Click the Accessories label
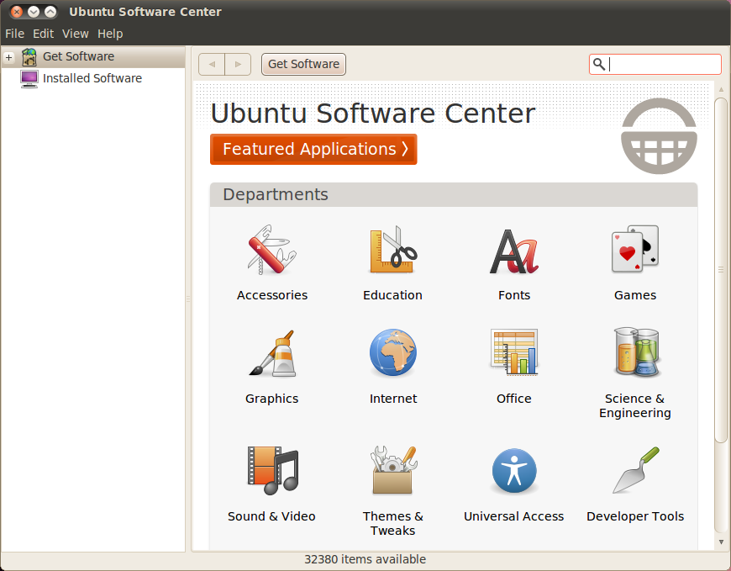This screenshot has height=571, width=731. pyautogui.click(x=272, y=295)
